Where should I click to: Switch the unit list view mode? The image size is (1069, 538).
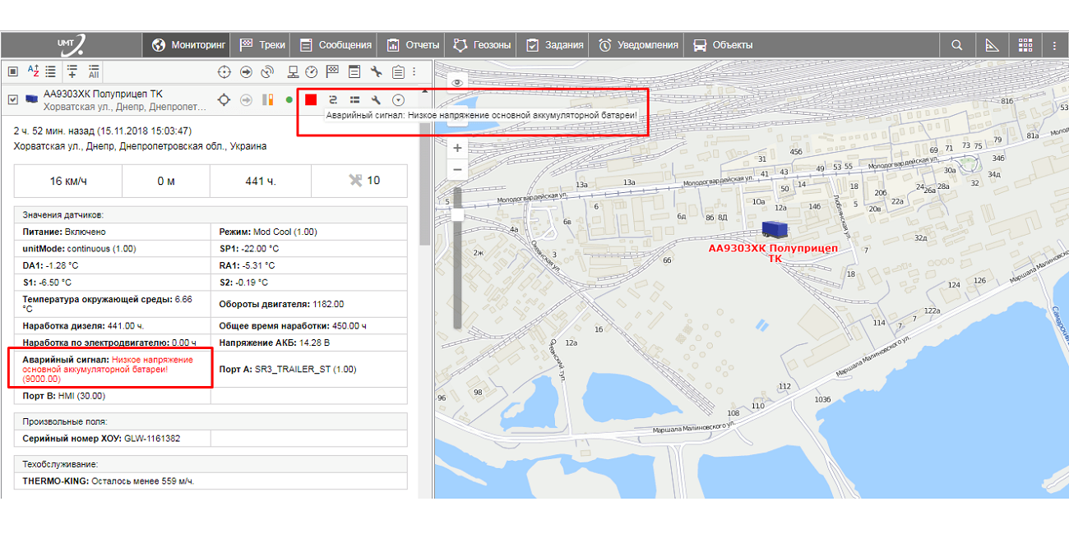(x=51, y=71)
